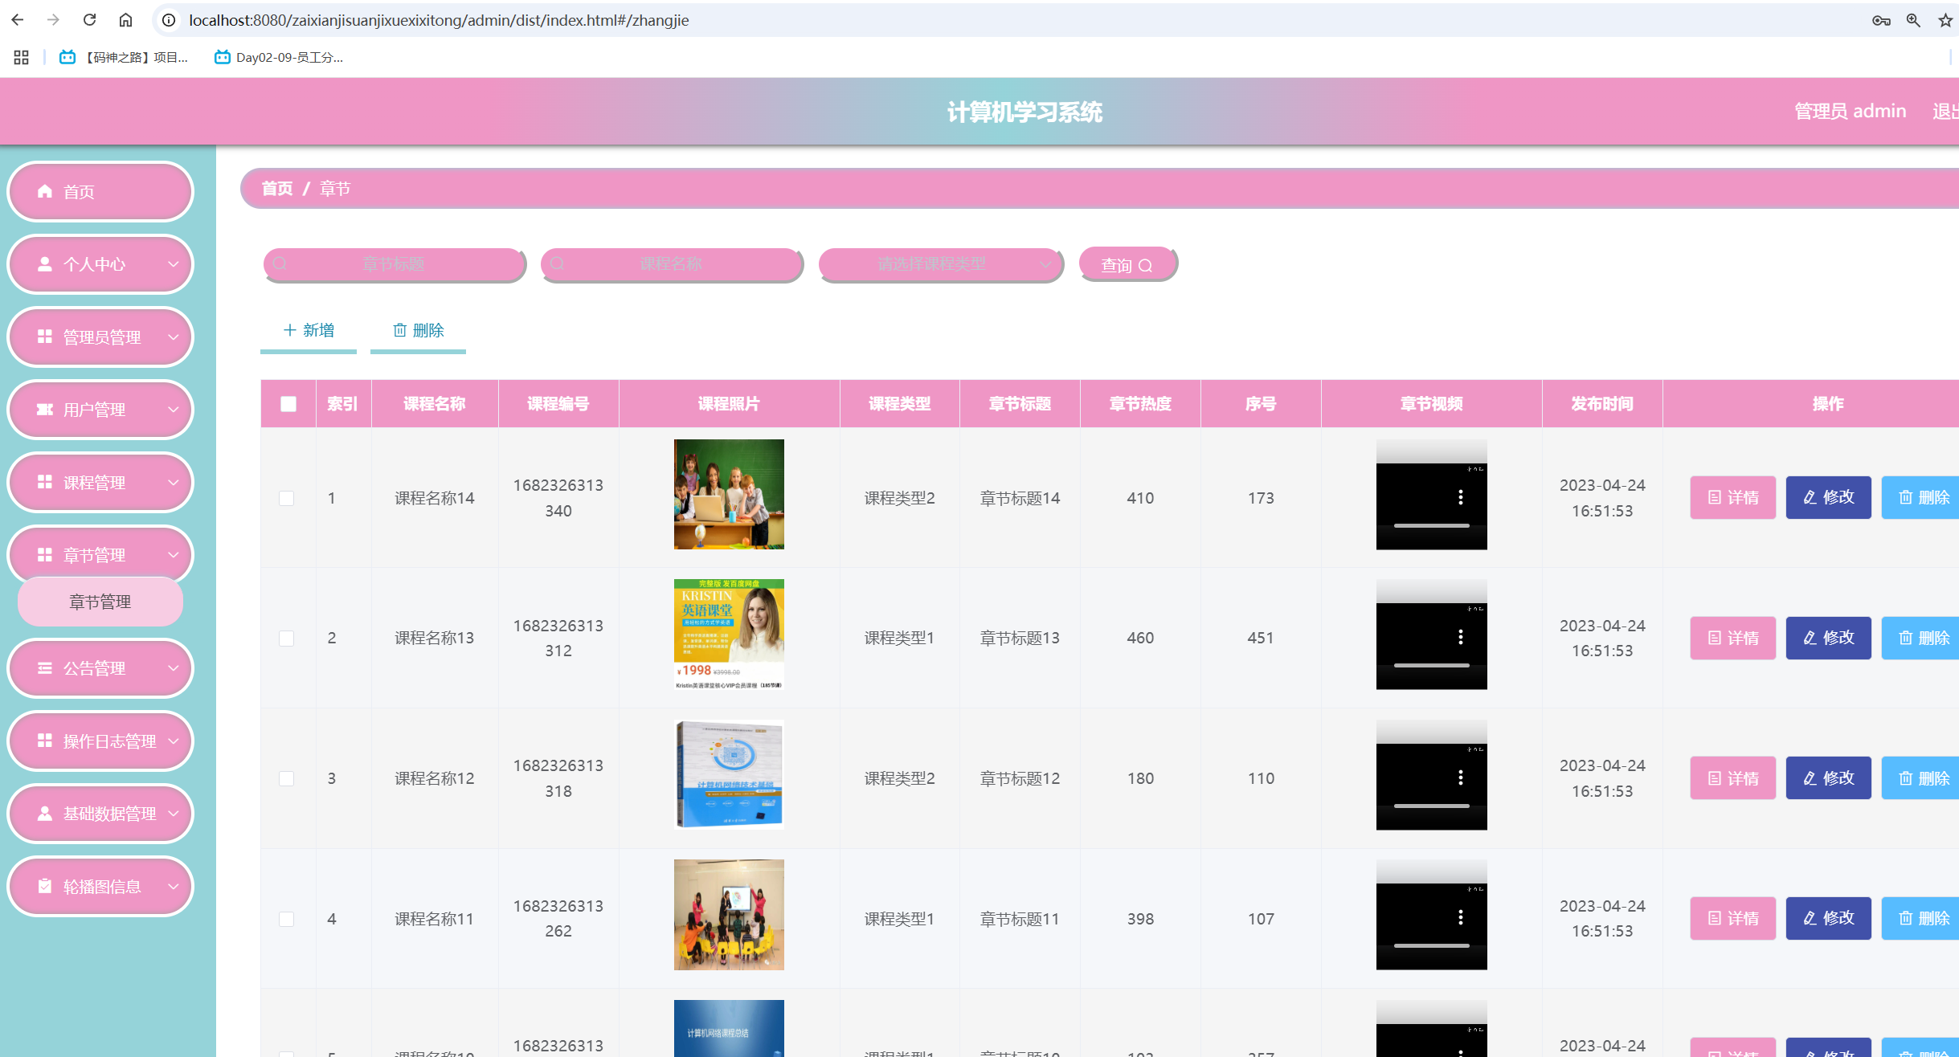Image resolution: width=1959 pixels, height=1057 pixels.
Task: Expand 操作日志管理 menu chevron
Action: coord(173,741)
